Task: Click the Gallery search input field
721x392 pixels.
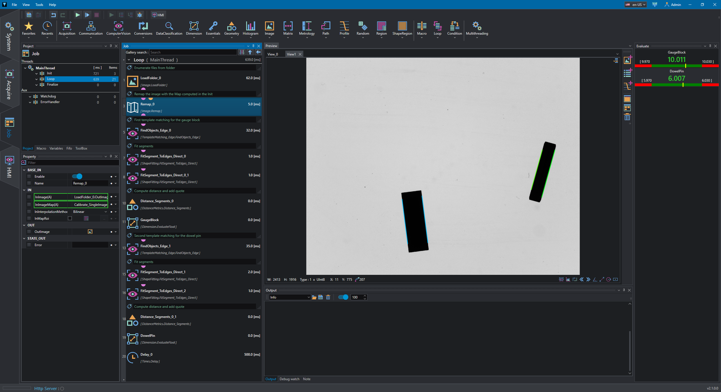Action: coord(193,52)
